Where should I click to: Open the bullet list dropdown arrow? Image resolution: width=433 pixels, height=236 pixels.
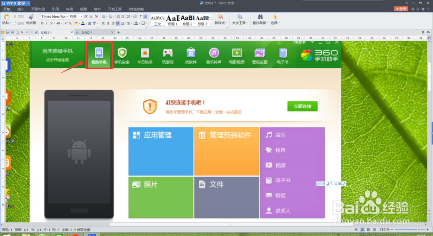coord(107,16)
